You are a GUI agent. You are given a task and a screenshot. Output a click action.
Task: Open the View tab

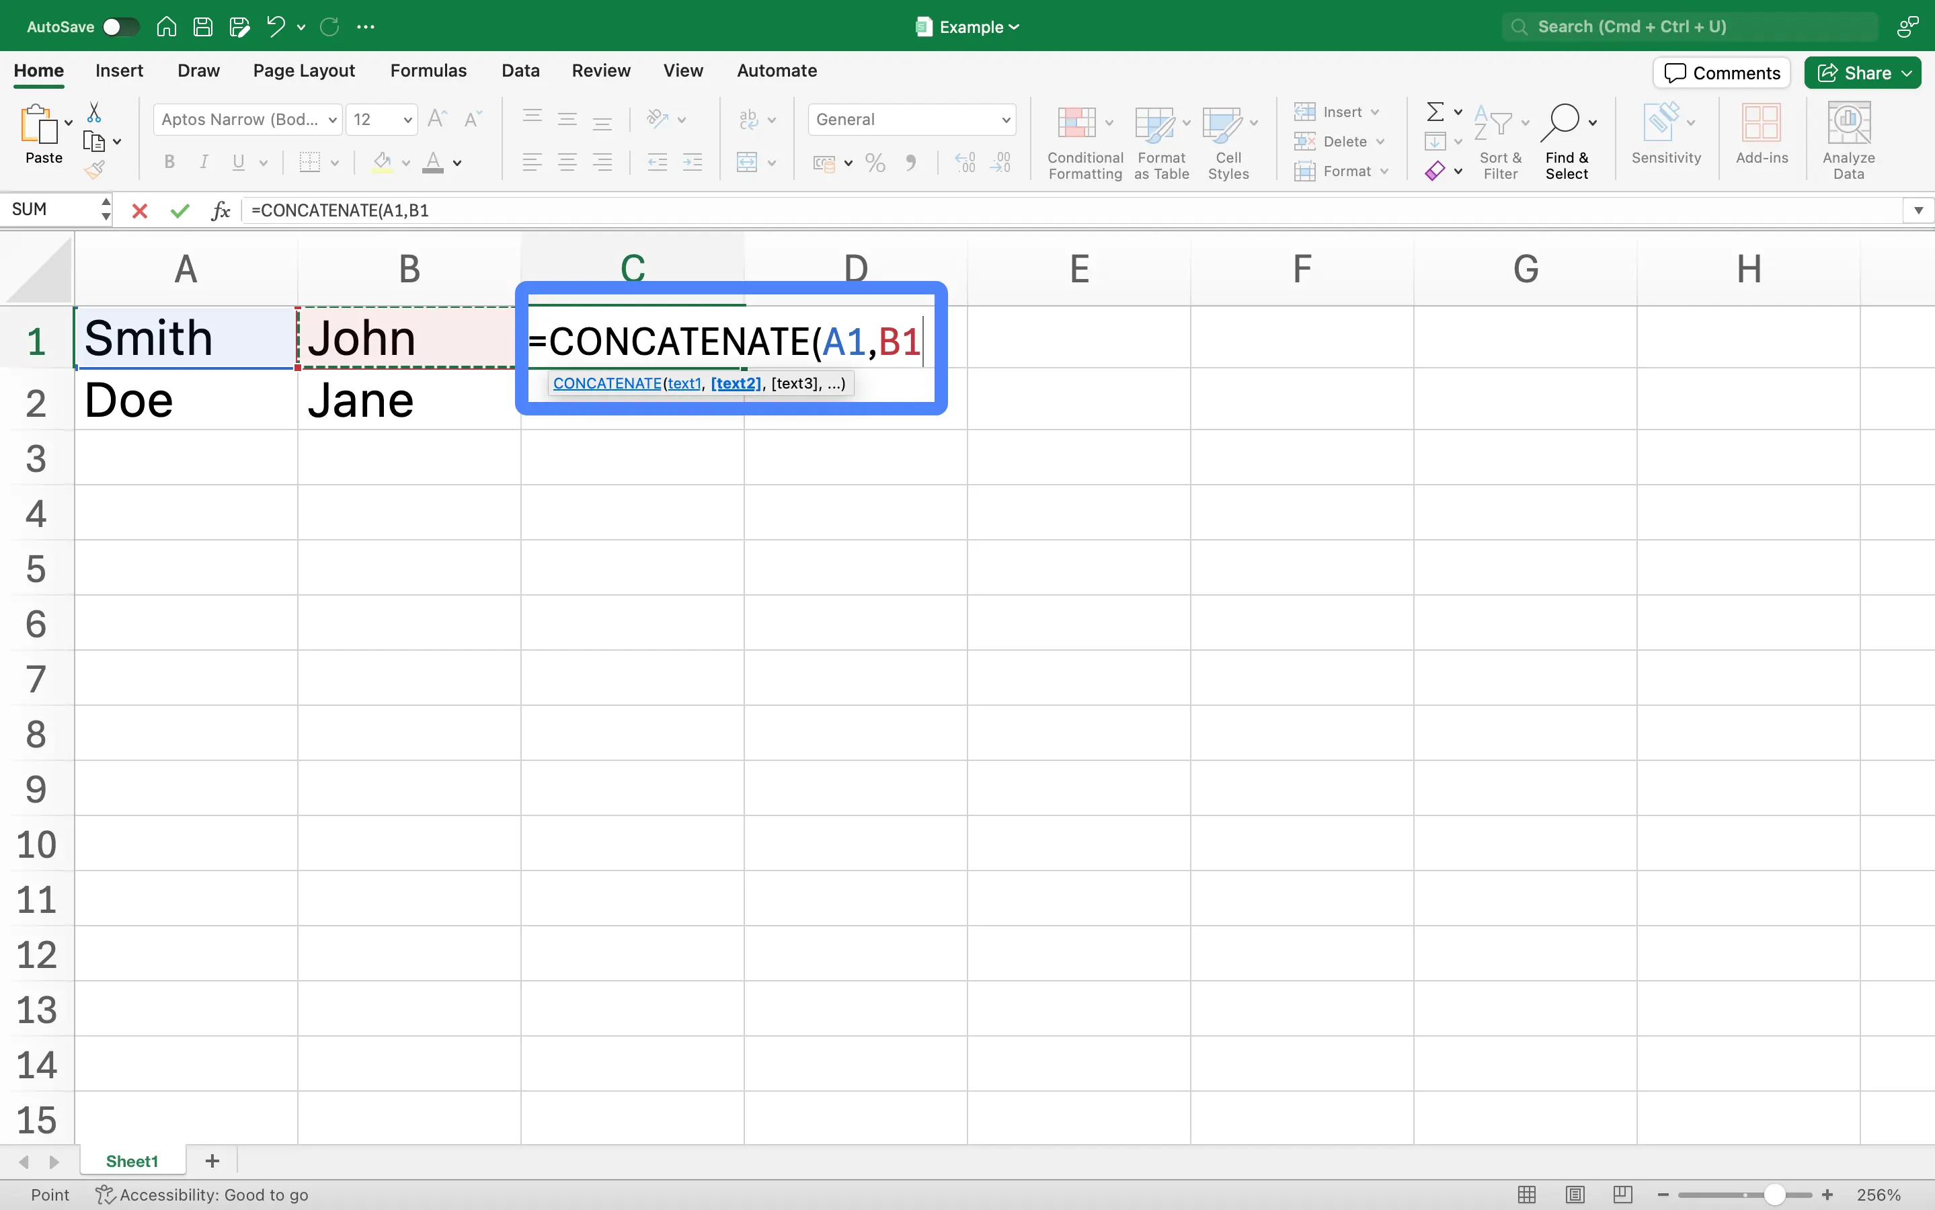click(x=682, y=71)
